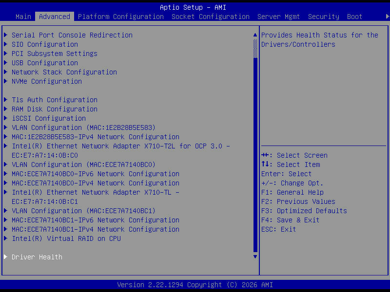Switch to the Main tab

point(23,17)
